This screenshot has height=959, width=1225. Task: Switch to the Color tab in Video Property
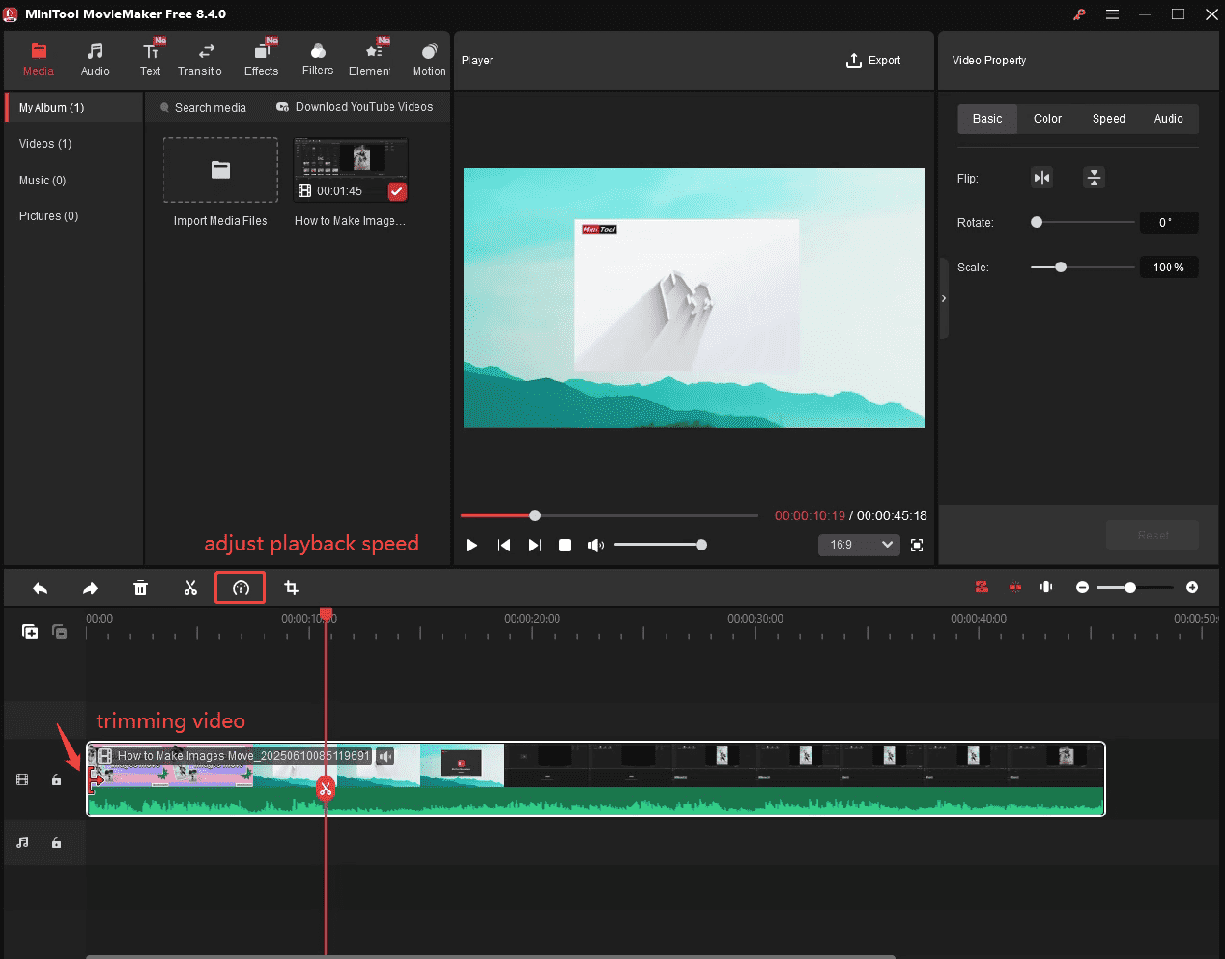[x=1047, y=118]
